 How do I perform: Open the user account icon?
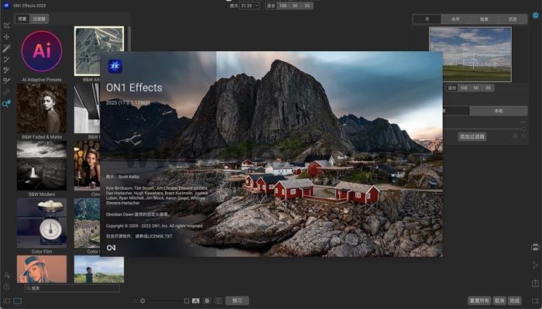(x=6, y=276)
